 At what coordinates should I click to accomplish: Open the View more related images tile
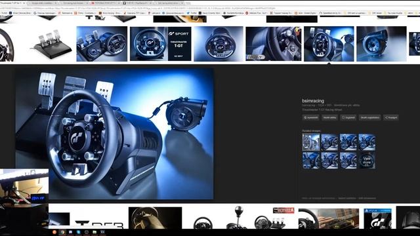367,161
